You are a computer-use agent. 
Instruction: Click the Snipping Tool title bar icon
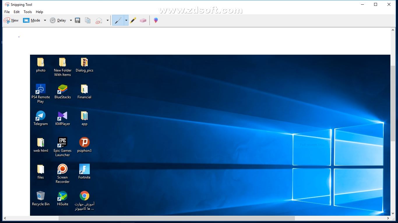[7, 4]
